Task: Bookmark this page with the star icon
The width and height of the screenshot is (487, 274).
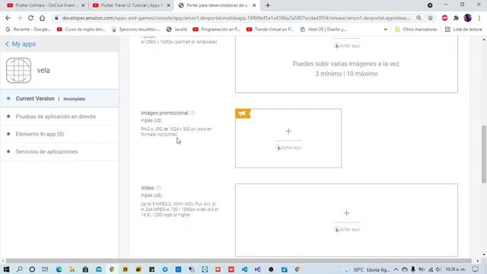Action: (x=430, y=18)
